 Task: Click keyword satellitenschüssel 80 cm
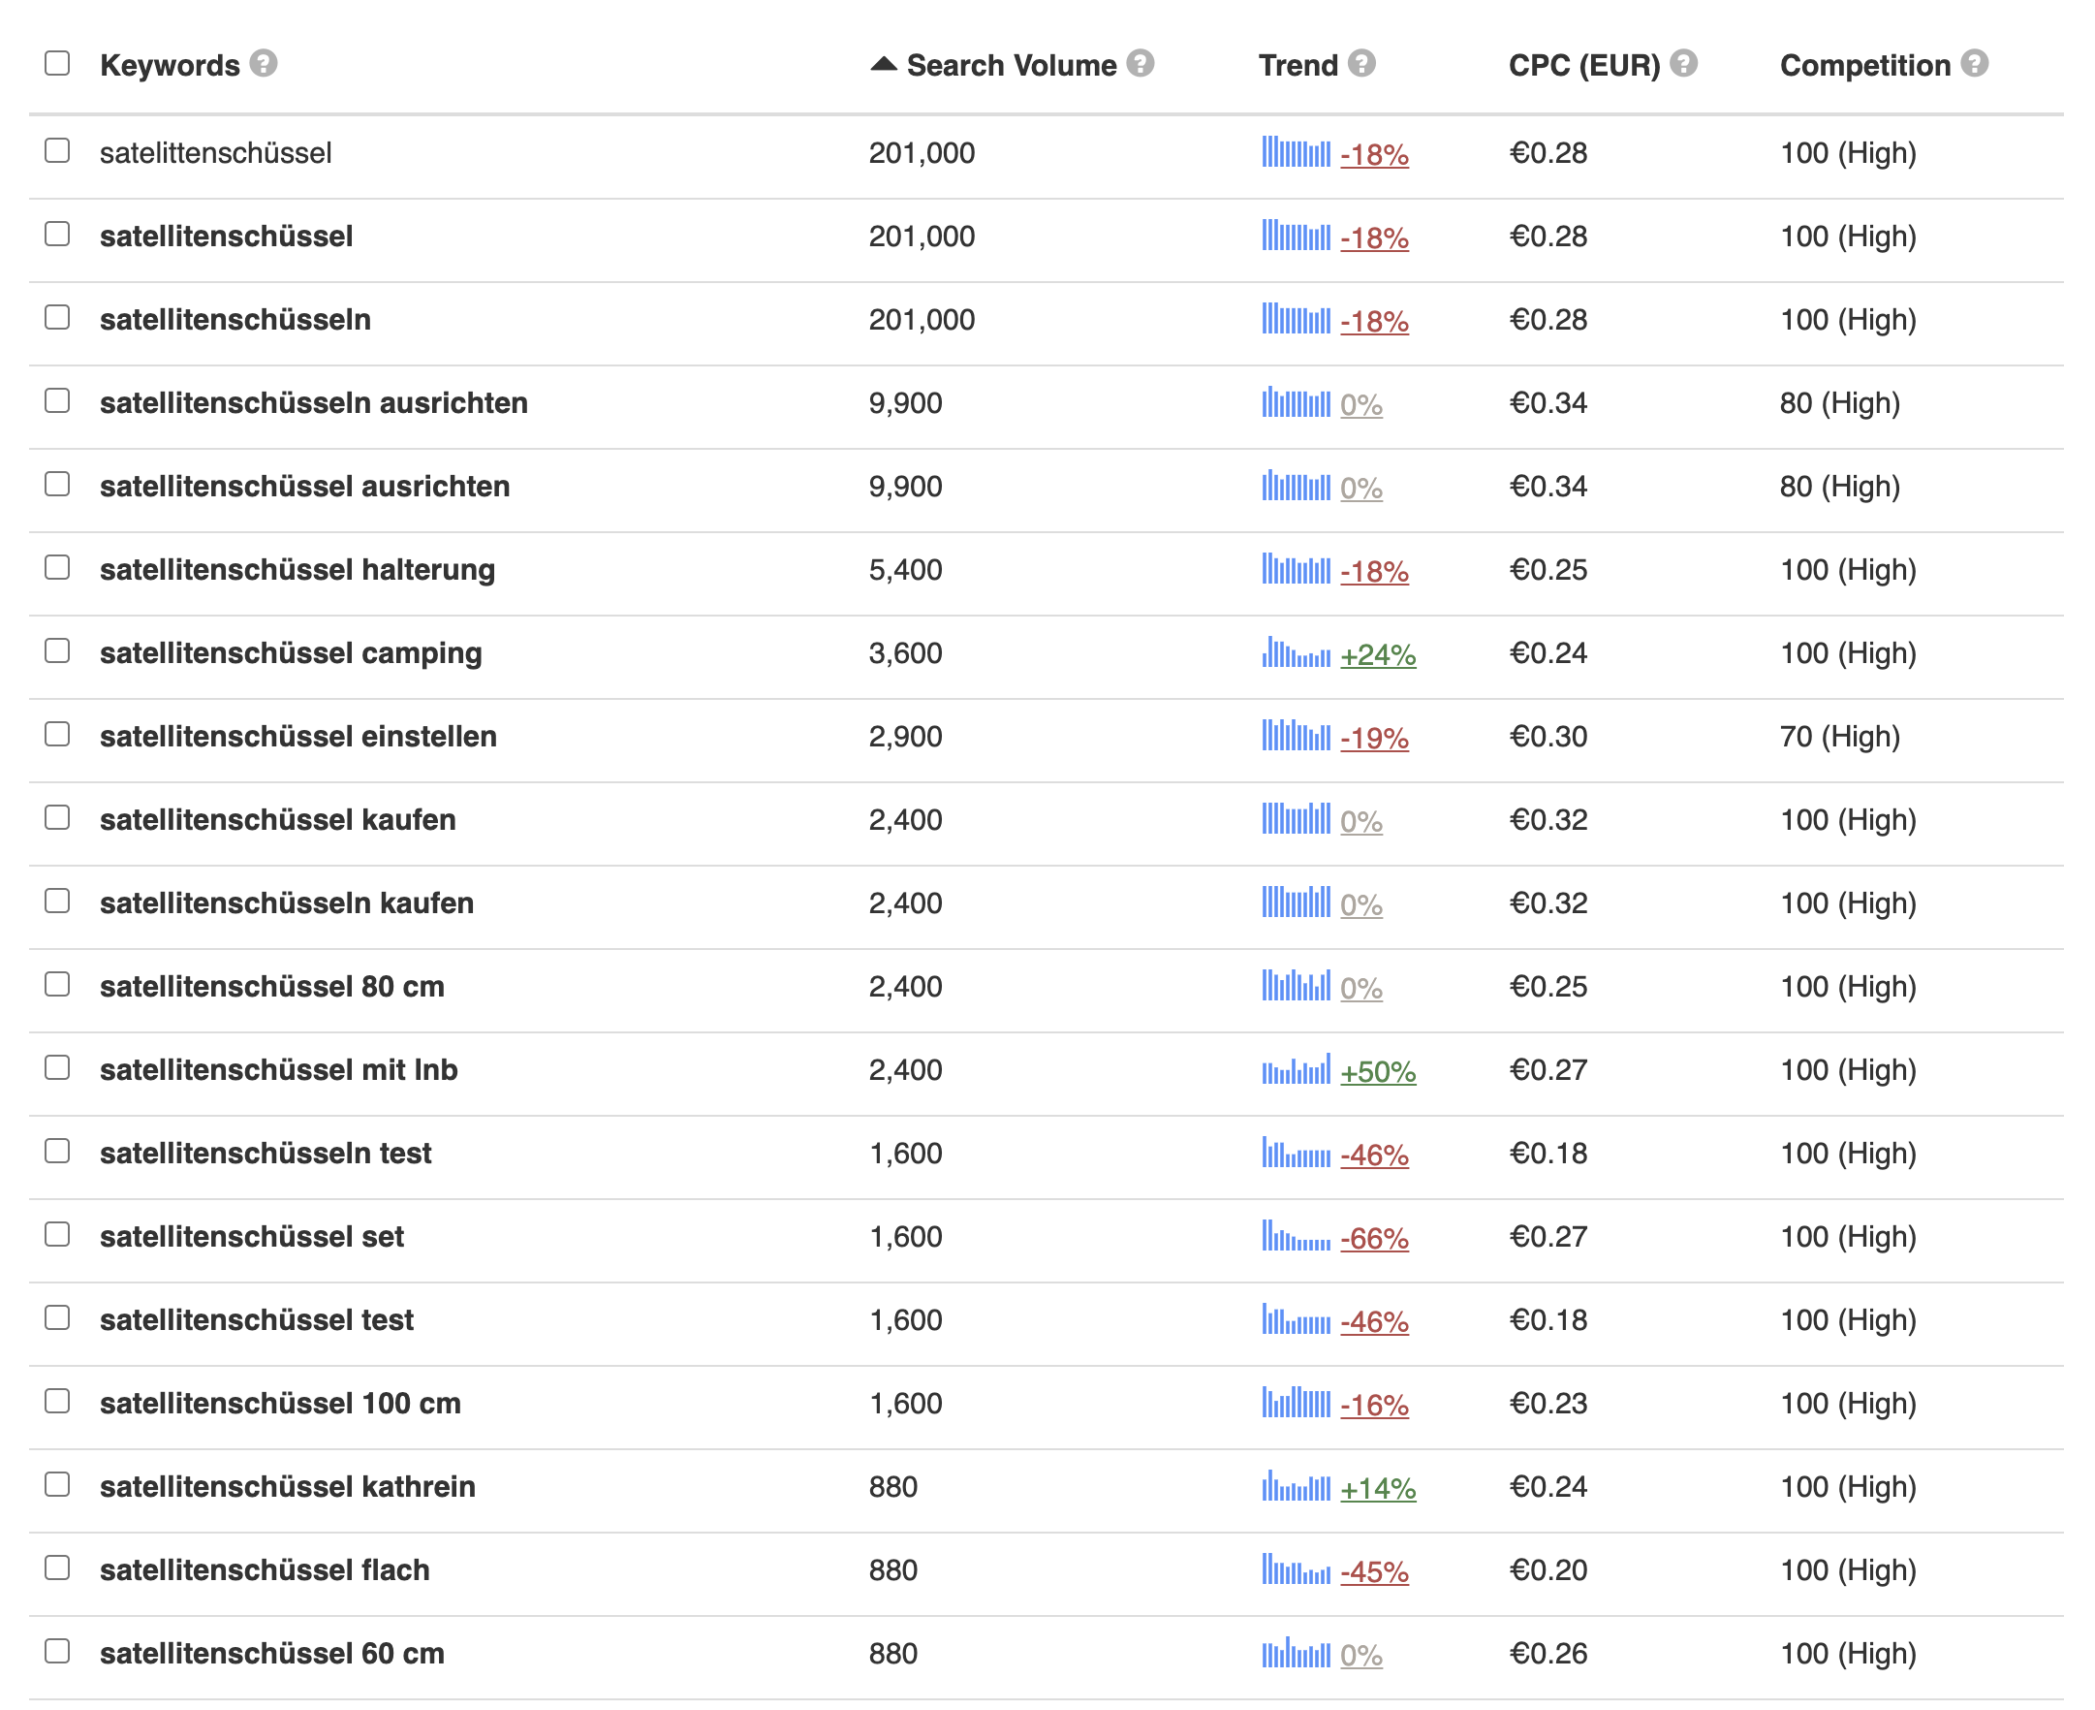click(x=271, y=987)
